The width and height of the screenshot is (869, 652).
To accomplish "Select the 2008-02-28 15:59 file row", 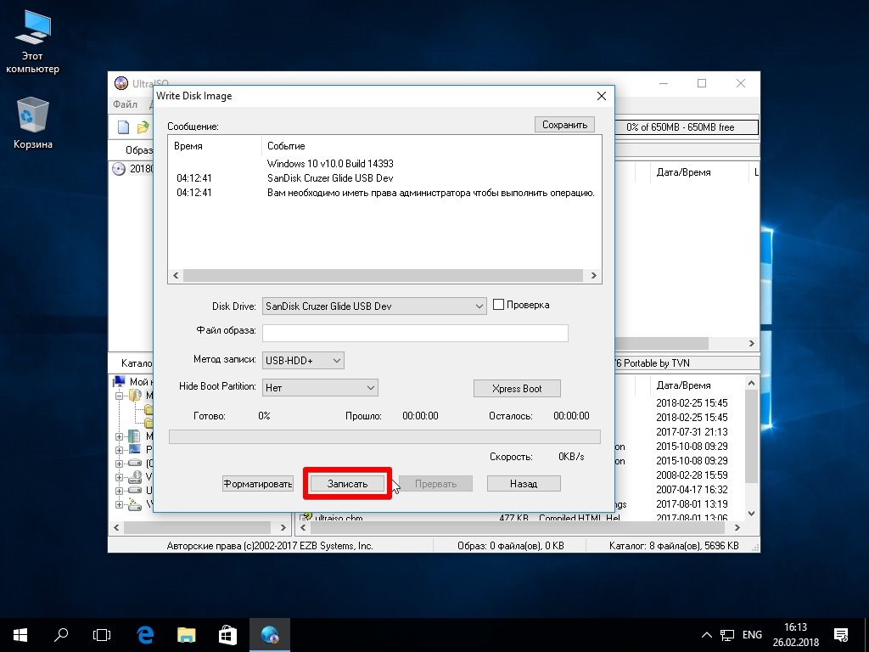I will pyautogui.click(x=692, y=475).
